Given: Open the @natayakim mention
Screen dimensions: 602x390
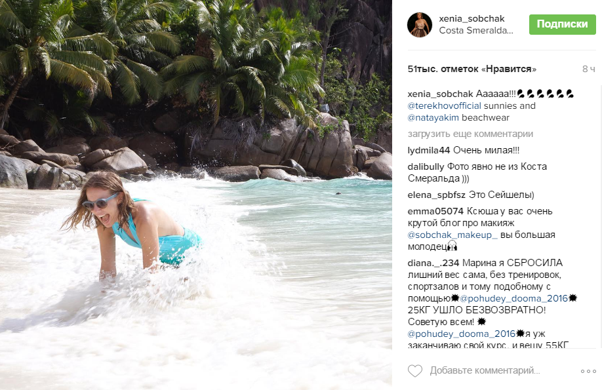Looking at the screenshot, I should [x=432, y=117].
